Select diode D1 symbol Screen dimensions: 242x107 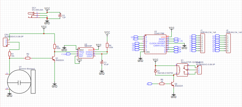tap(156, 71)
